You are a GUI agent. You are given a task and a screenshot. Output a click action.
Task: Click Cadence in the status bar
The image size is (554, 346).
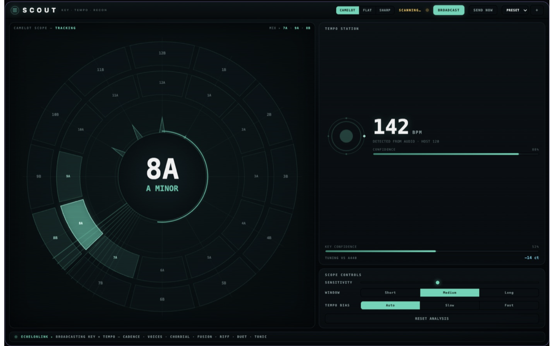(131, 337)
